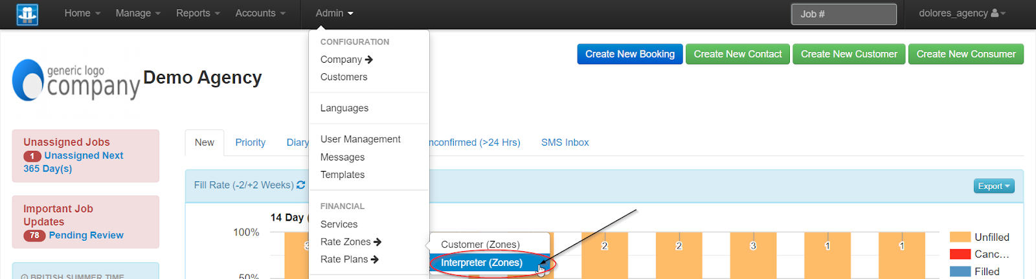
Task: Open the Pending Review link
Action: 85,236
